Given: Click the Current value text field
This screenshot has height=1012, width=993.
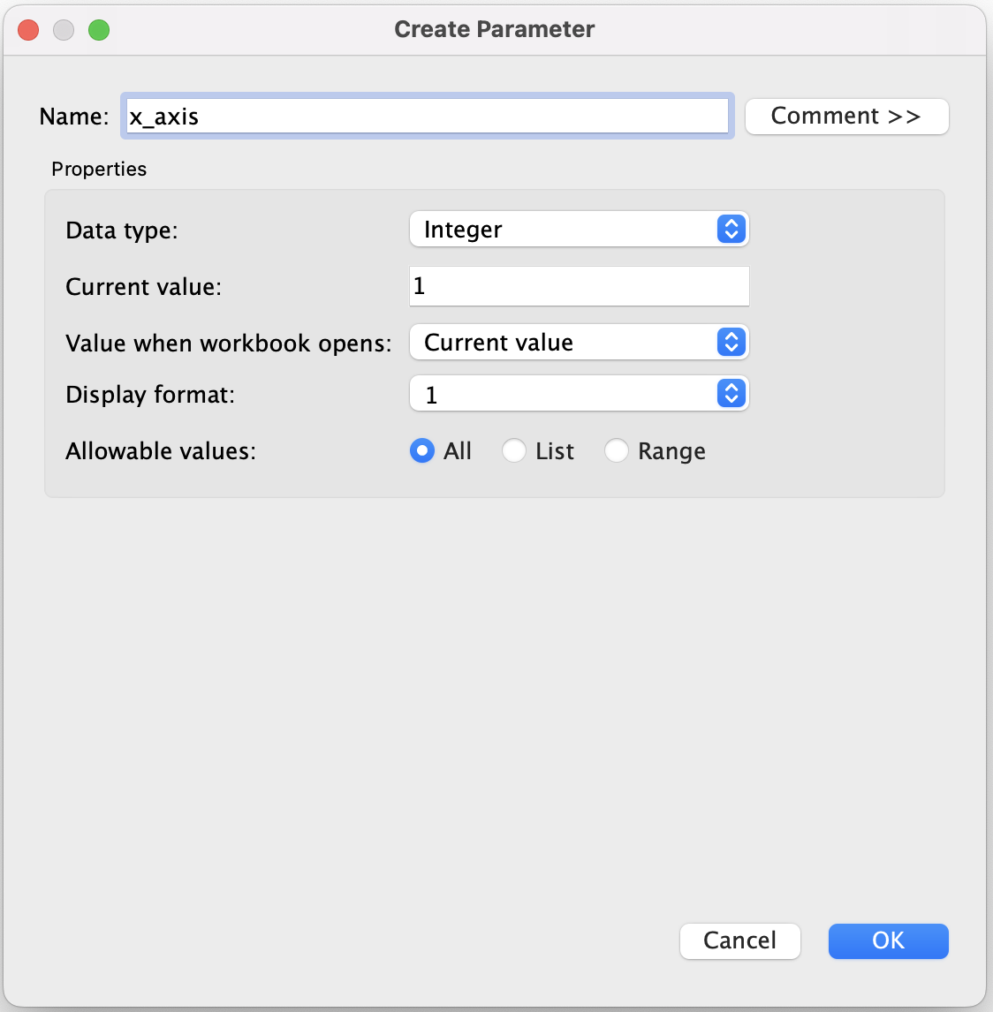Looking at the screenshot, I should pyautogui.click(x=579, y=286).
